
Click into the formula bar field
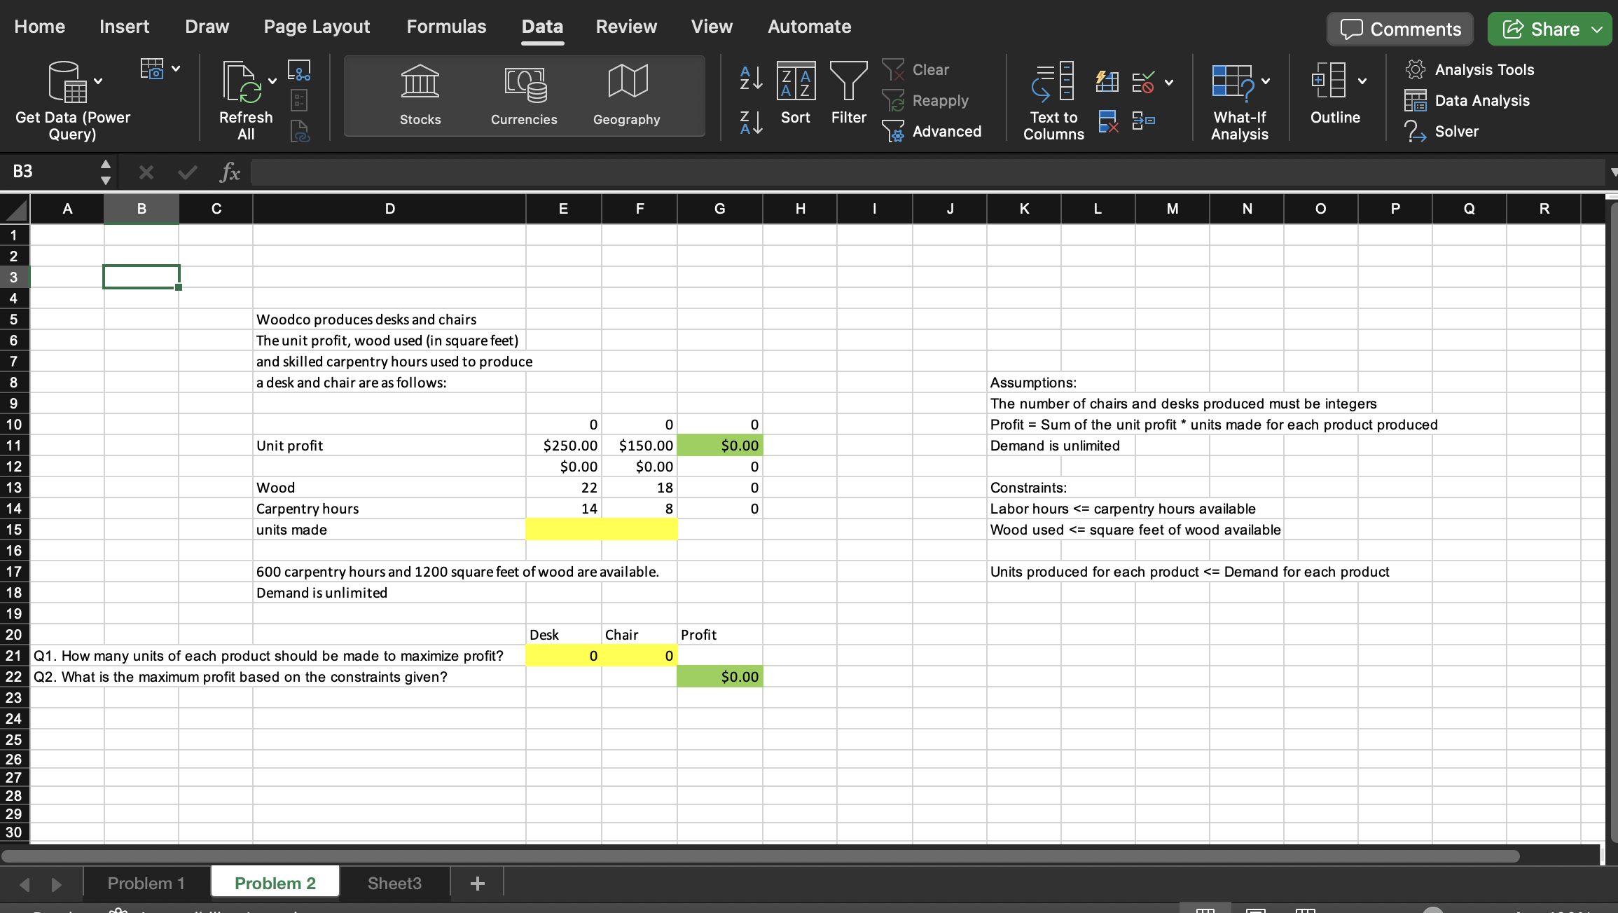point(925,172)
